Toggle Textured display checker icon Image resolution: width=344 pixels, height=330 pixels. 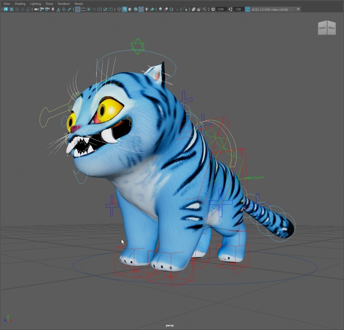click(141, 9)
